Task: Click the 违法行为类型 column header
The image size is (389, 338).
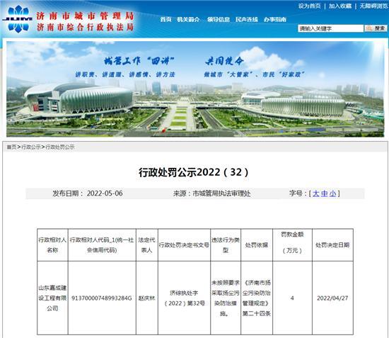Action: pos(225,245)
